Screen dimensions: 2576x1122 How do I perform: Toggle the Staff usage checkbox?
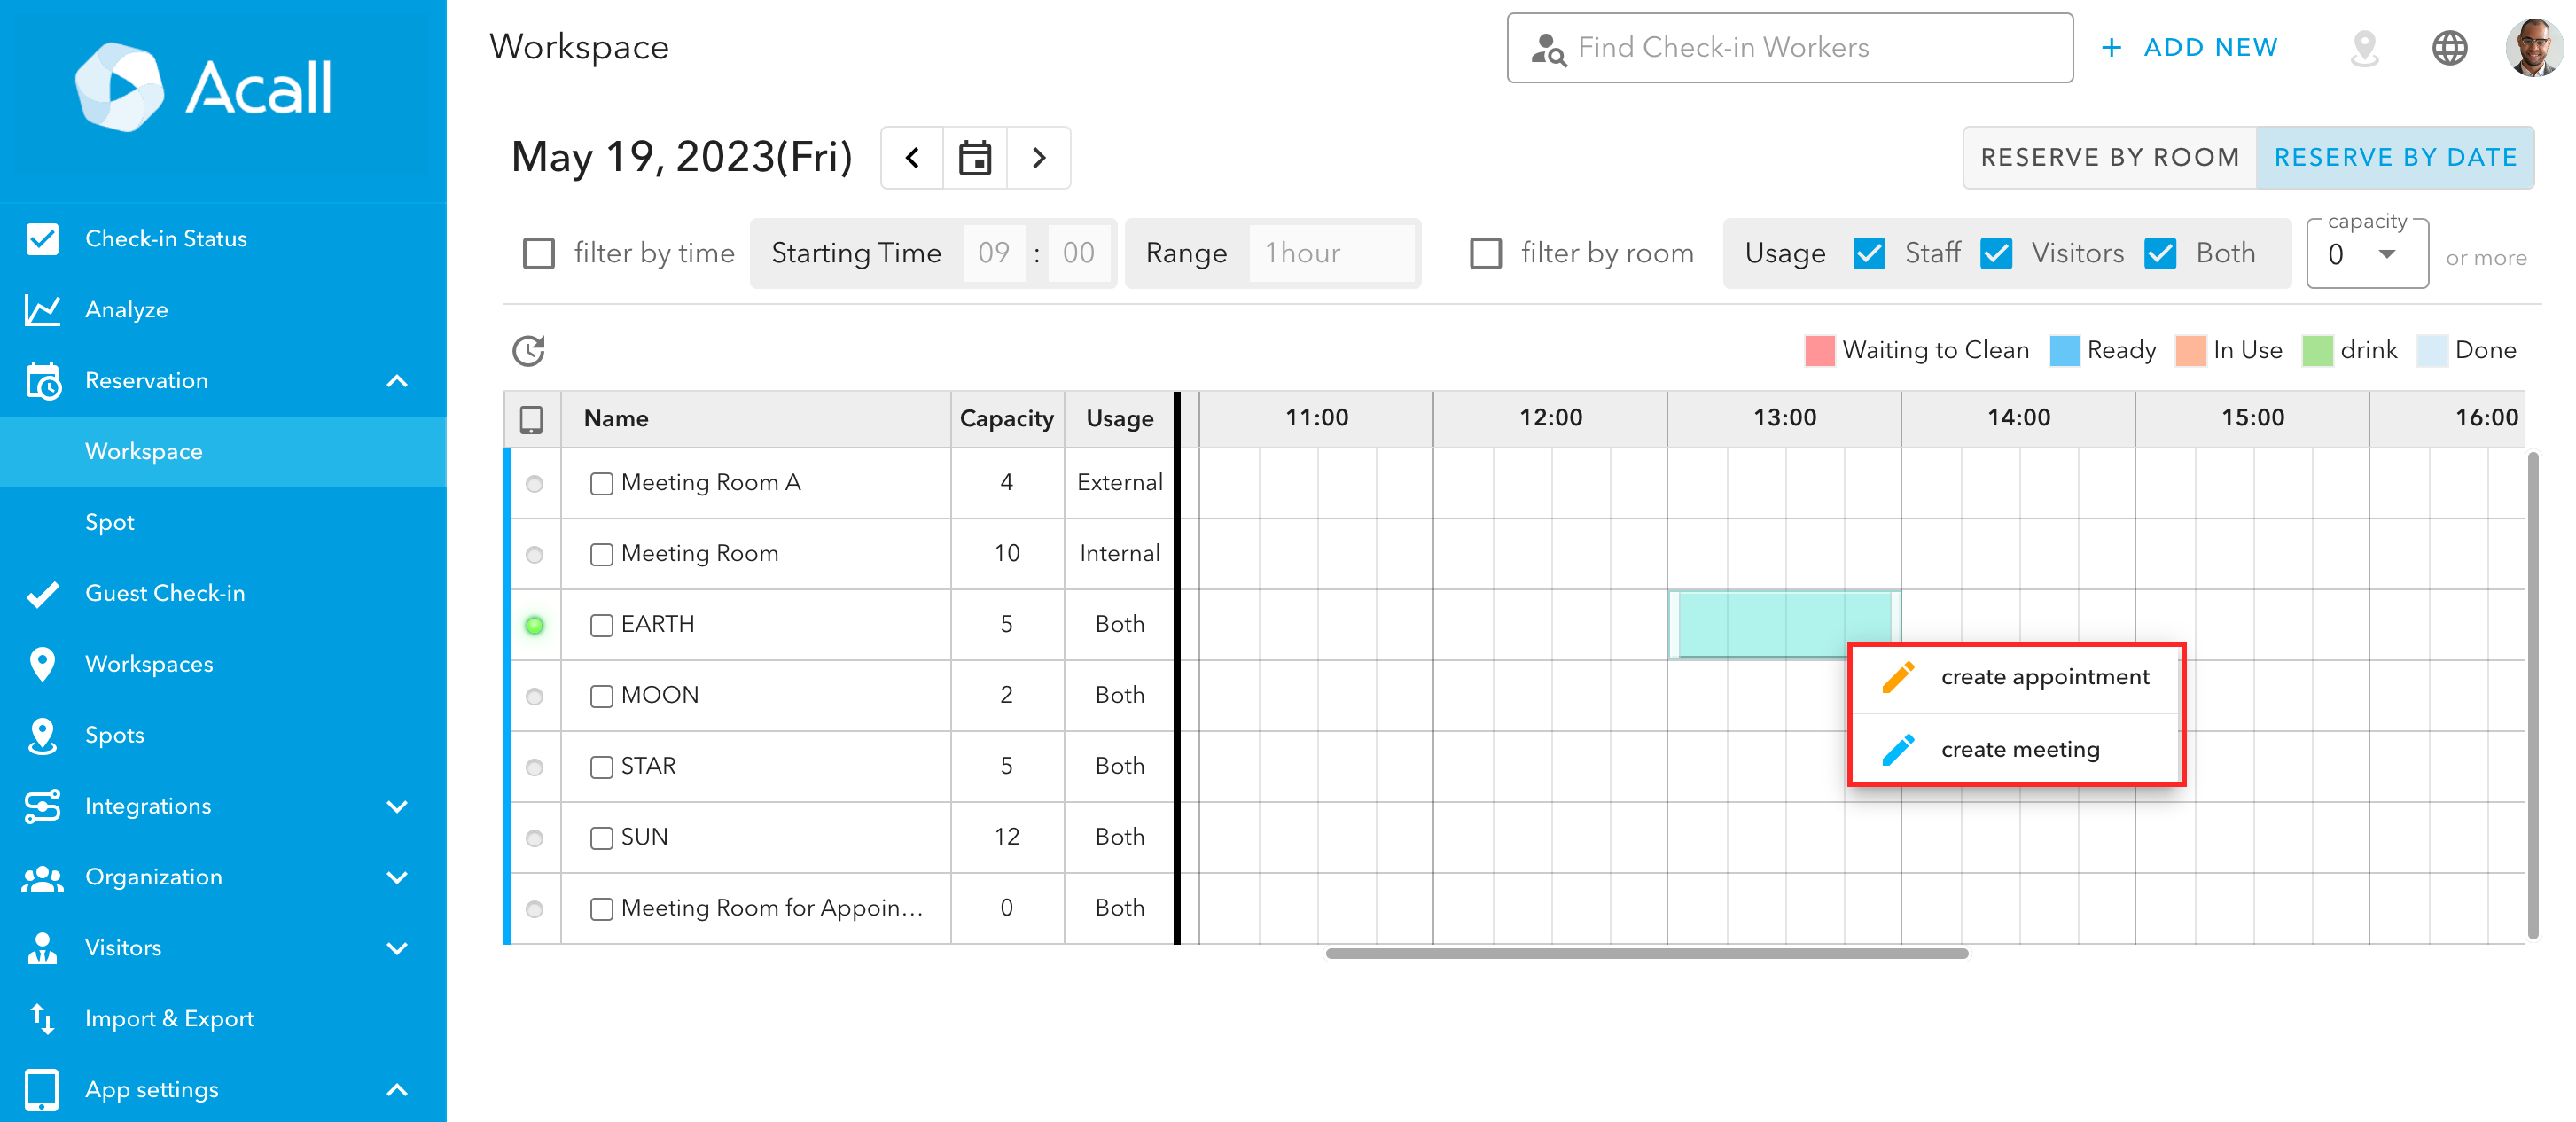point(1869,253)
